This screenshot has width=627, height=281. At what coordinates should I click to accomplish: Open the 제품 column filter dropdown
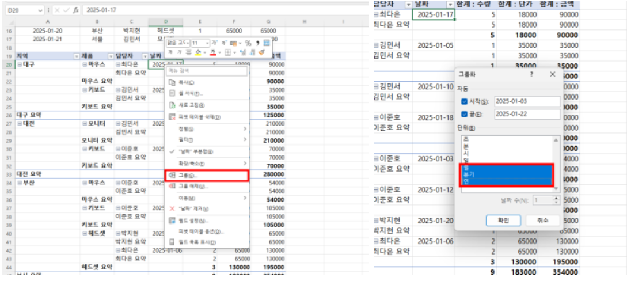pyautogui.click(x=109, y=56)
